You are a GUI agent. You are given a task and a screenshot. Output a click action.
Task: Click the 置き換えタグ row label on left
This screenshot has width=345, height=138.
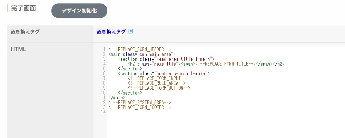tap(25, 32)
